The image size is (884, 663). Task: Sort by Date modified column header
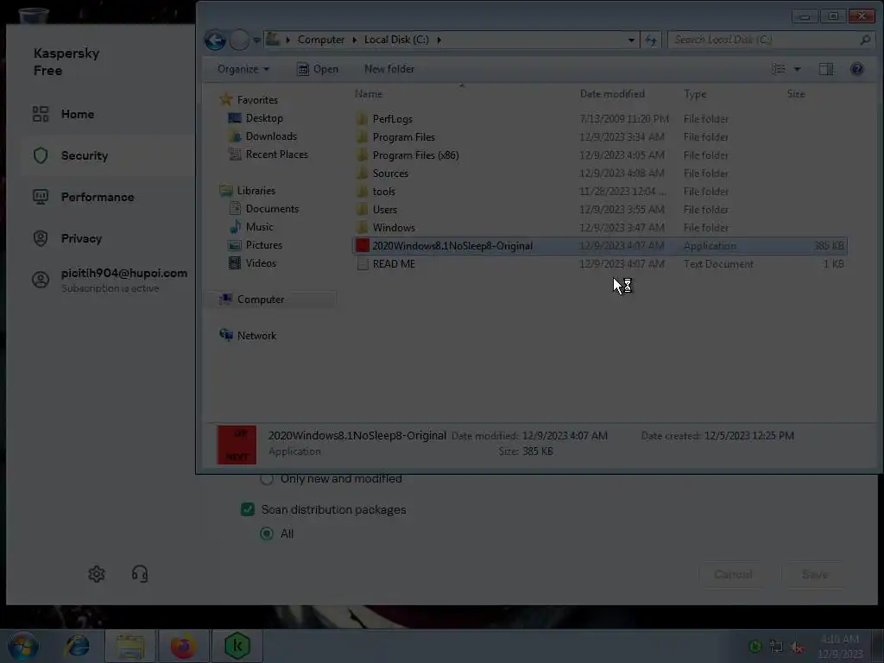click(x=612, y=94)
